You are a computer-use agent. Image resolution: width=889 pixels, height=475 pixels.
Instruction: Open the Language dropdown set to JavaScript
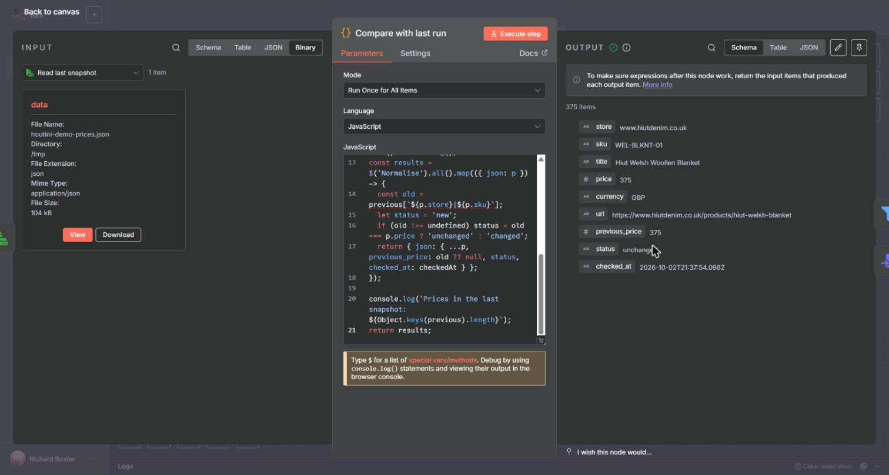(x=444, y=126)
